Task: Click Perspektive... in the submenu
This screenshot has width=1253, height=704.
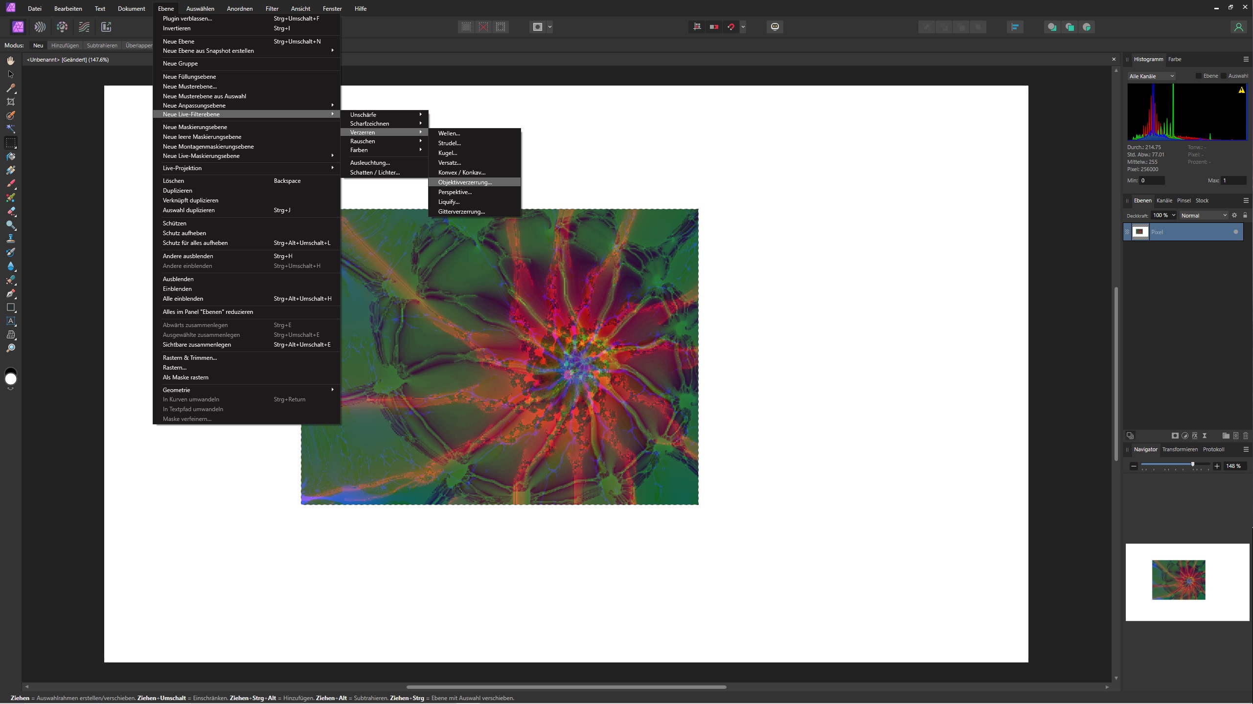Action: coord(455,192)
